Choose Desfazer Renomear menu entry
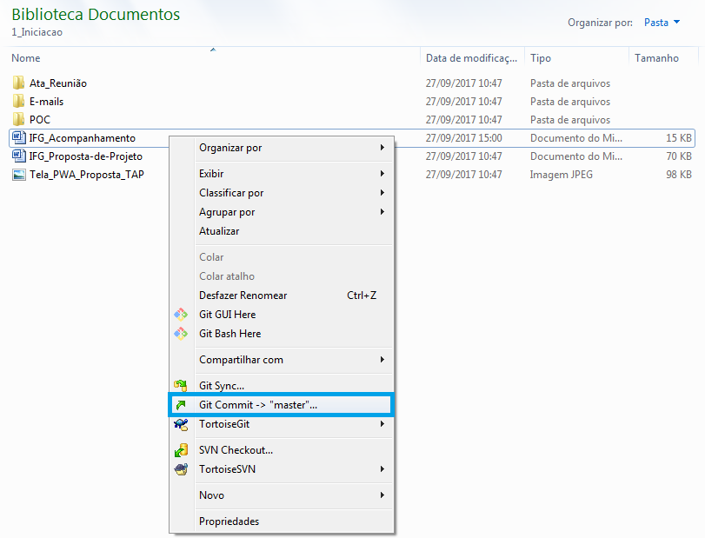This screenshot has width=705, height=538. pyautogui.click(x=243, y=296)
